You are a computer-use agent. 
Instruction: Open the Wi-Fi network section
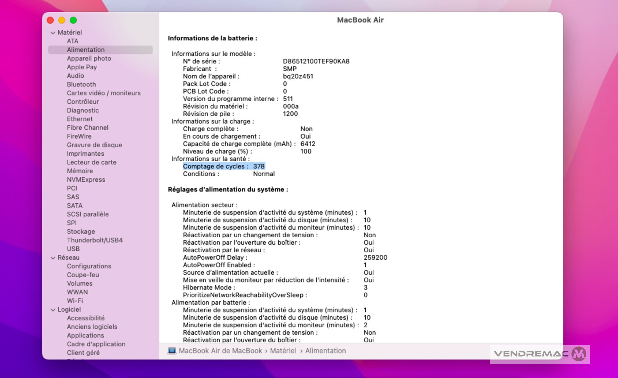point(75,301)
